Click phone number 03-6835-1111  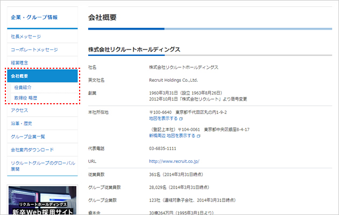point(163,148)
